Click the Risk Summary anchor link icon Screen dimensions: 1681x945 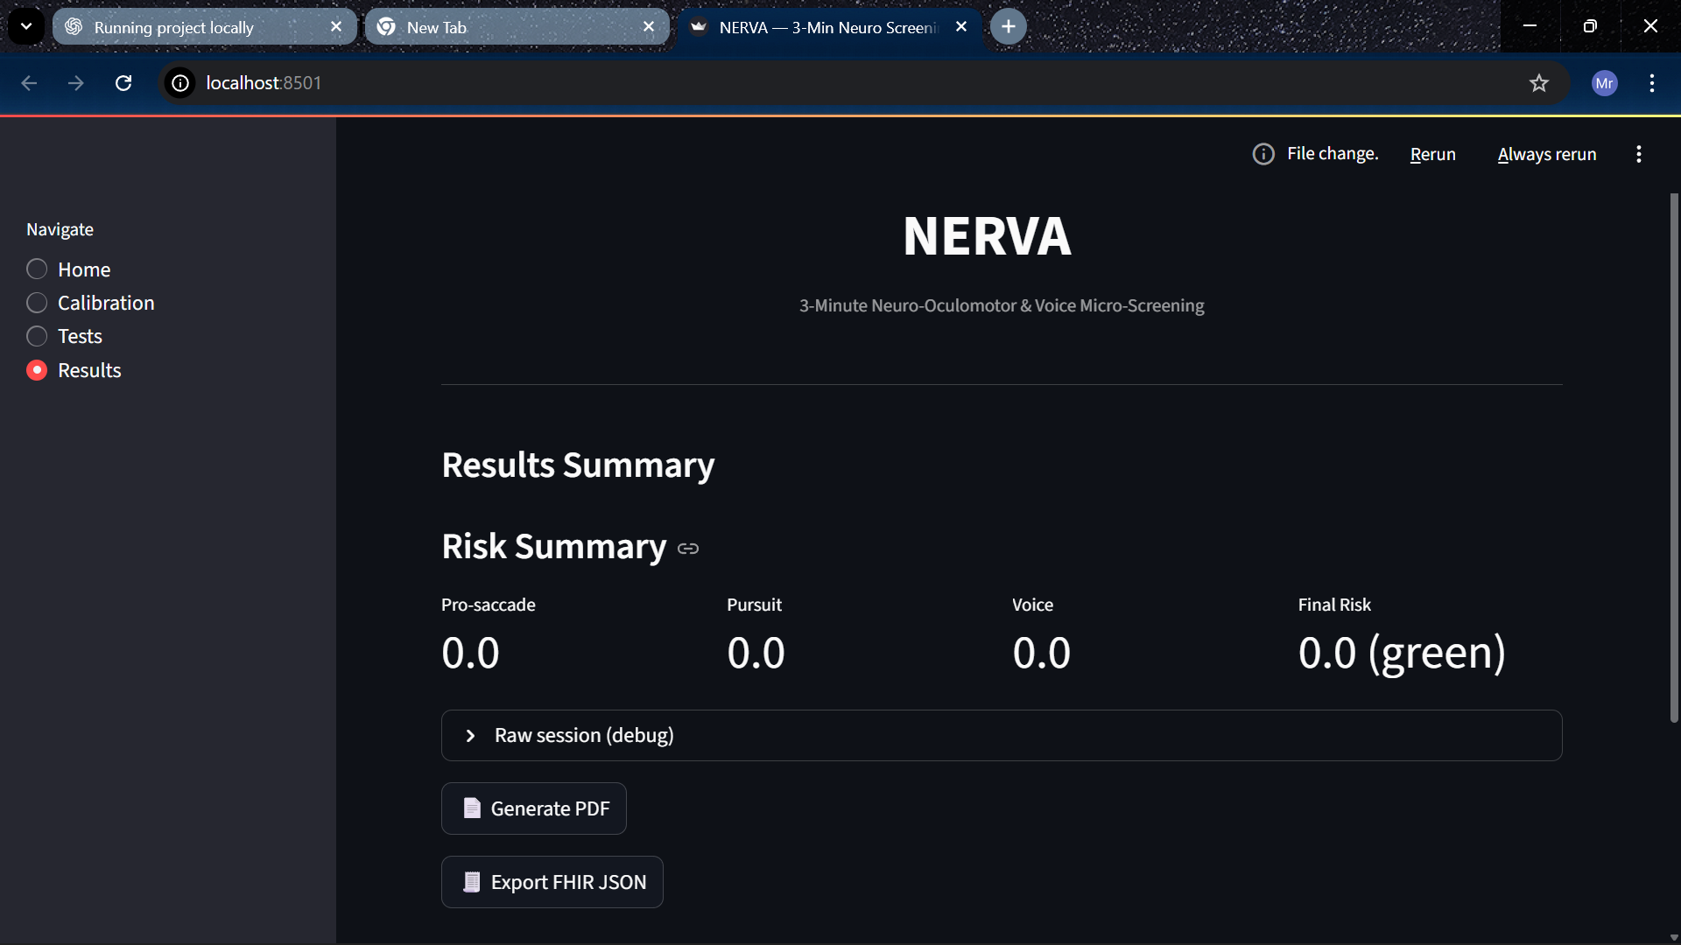[x=688, y=549]
